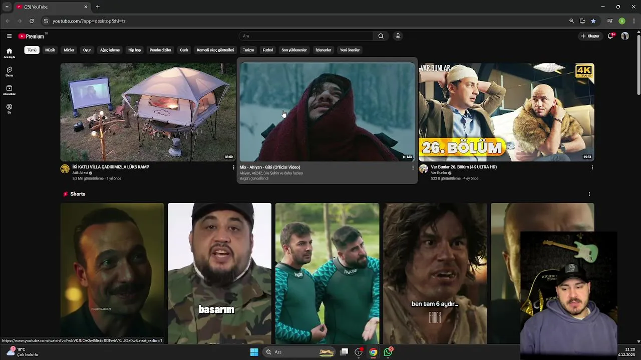The image size is (641, 360).
Task: Open Abonelikler in the left sidebar
Action: [x=9, y=90]
